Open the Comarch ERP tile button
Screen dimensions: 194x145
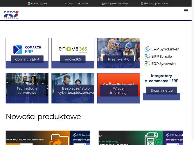tap(27, 59)
